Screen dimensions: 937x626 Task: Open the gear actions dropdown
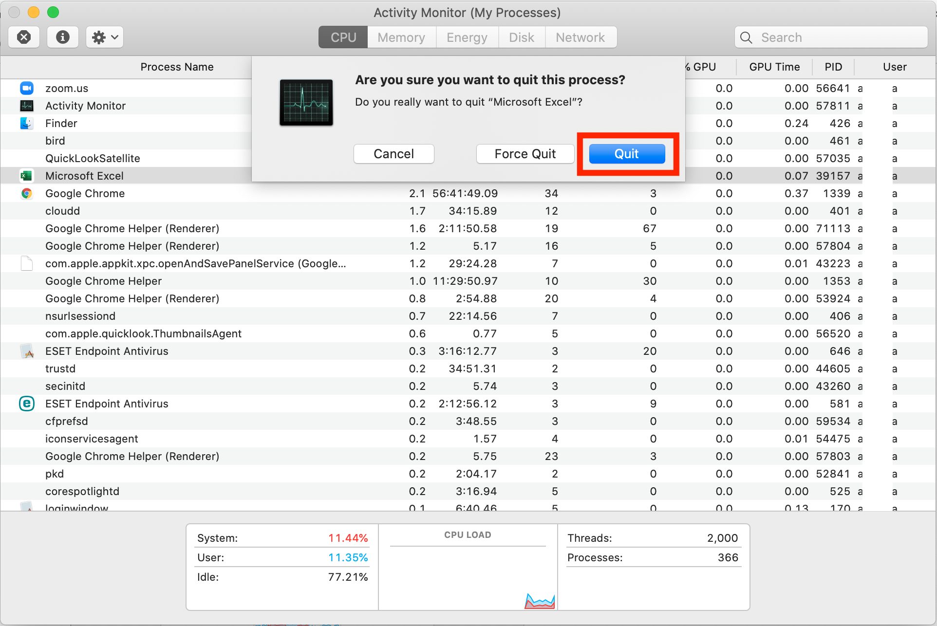click(x=105, y=37)
